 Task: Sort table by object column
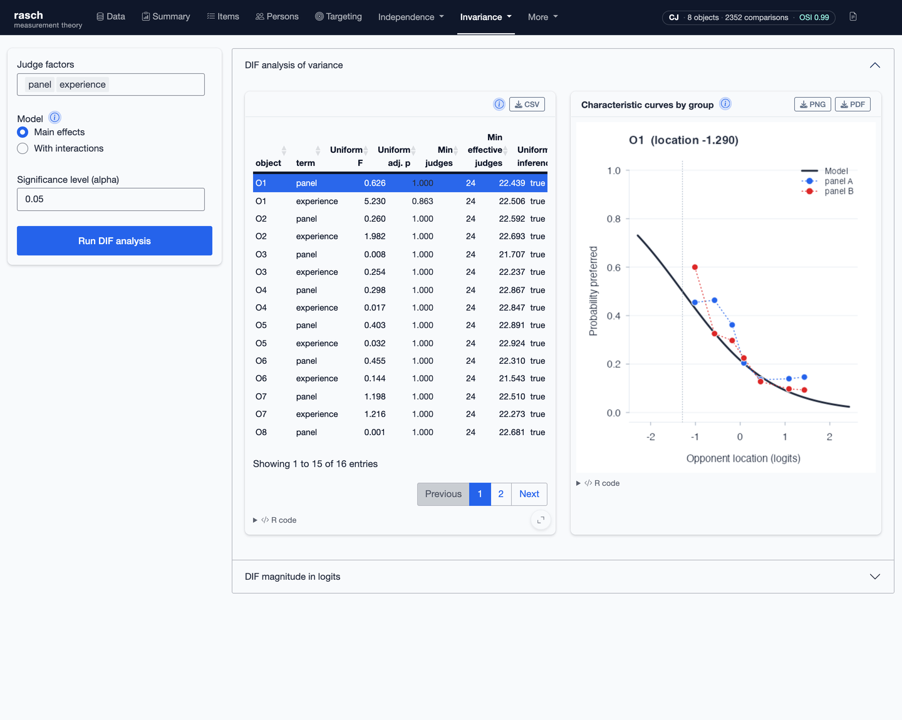[269, 150]
